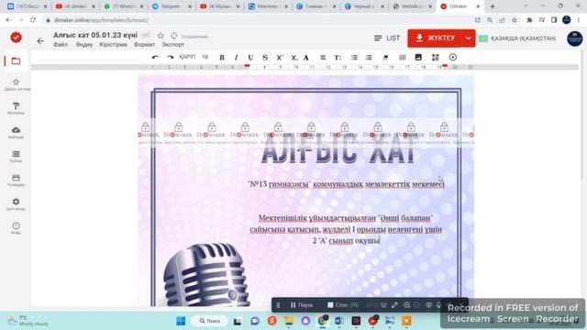587x330 pixels.
Task: Expand the ЖҮКТЕУ download dropdown arrow
Action: pyautogui.click(x=469, y=38)
